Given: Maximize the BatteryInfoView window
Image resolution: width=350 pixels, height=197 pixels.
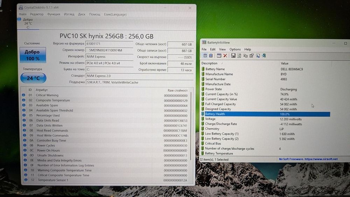Looking at the screenshot, I should coord(345,43).
